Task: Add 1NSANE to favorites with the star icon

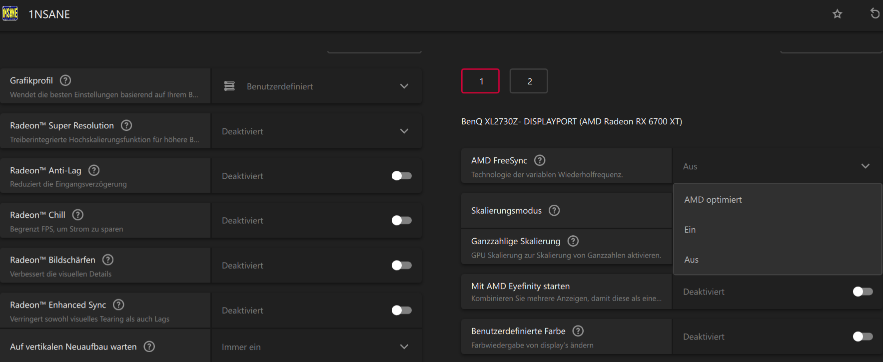Action: pyautogui.click(x=838, y=14)
